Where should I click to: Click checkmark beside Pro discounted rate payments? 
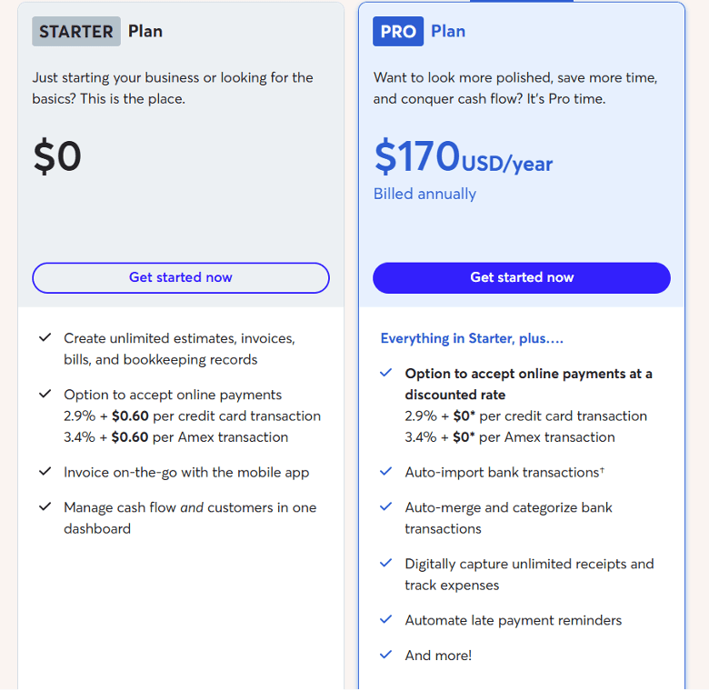coord(386,374)
